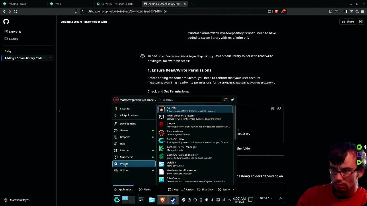The width and height of the screenshot is (367, 206).
Task: Open MattDank3eyes profile menu
Action: pyautogui.click(x=17, y=200)
